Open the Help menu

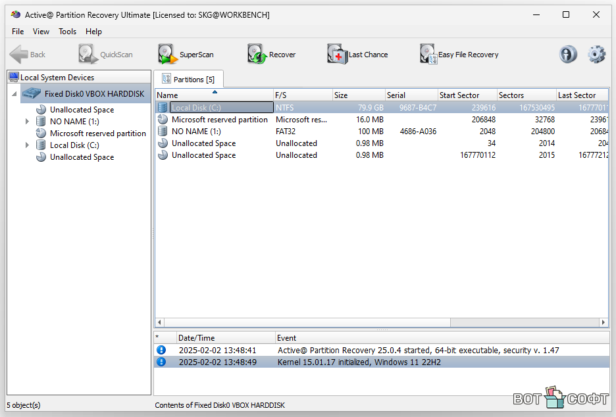pos(93,32)
